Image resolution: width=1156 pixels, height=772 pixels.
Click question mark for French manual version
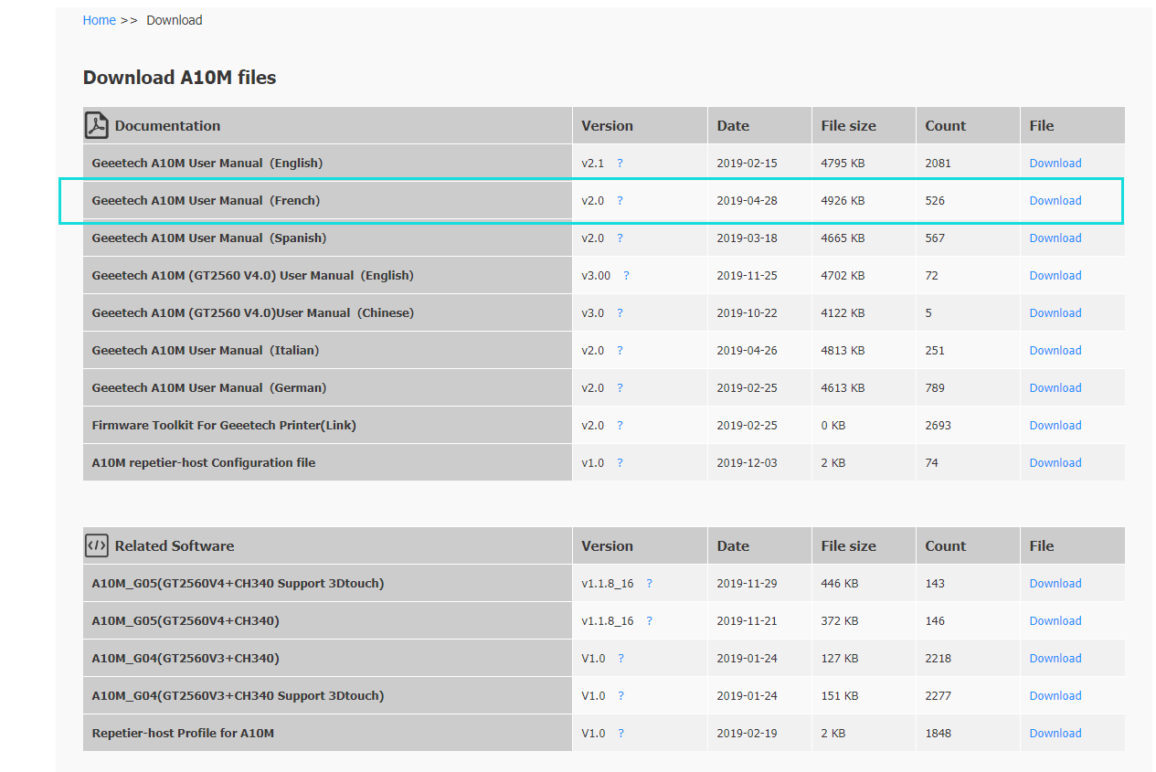620,201
